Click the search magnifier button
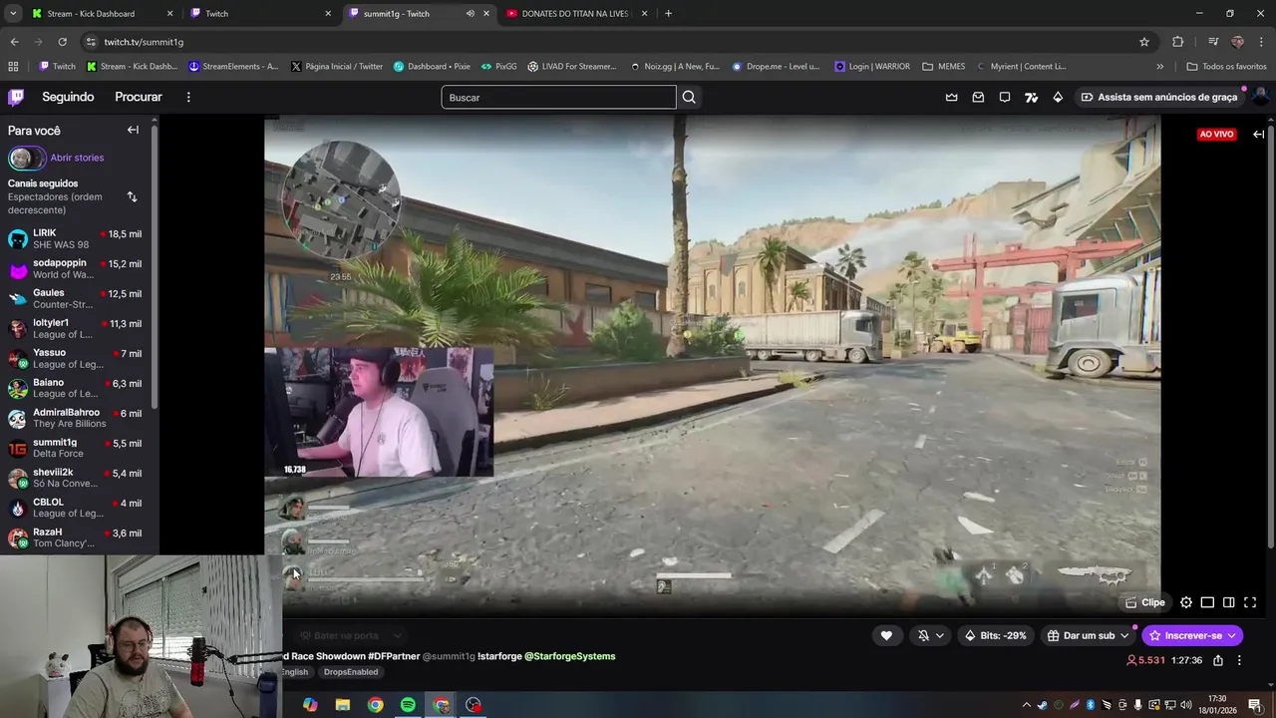Screen dimensions: 1276x718 (689, 97)
